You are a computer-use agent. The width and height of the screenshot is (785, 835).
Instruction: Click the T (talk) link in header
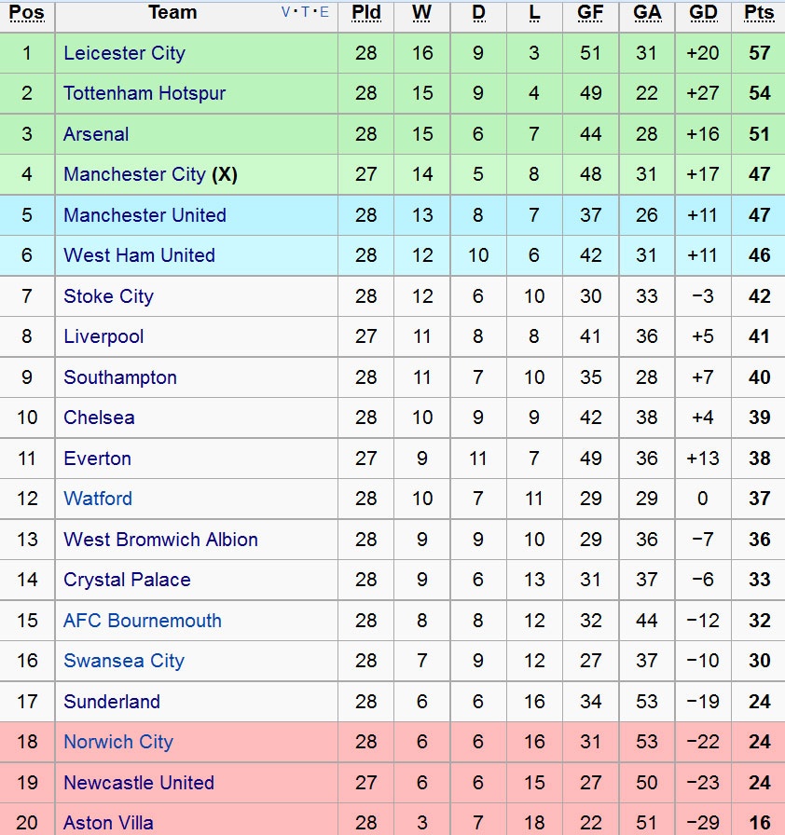(x=305, y=12)
